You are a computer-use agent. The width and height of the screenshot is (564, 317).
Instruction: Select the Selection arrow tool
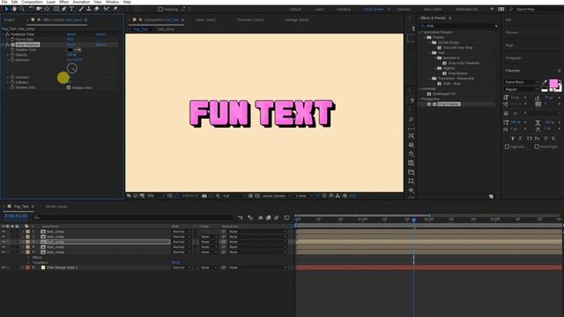click(x=6, y=9)
